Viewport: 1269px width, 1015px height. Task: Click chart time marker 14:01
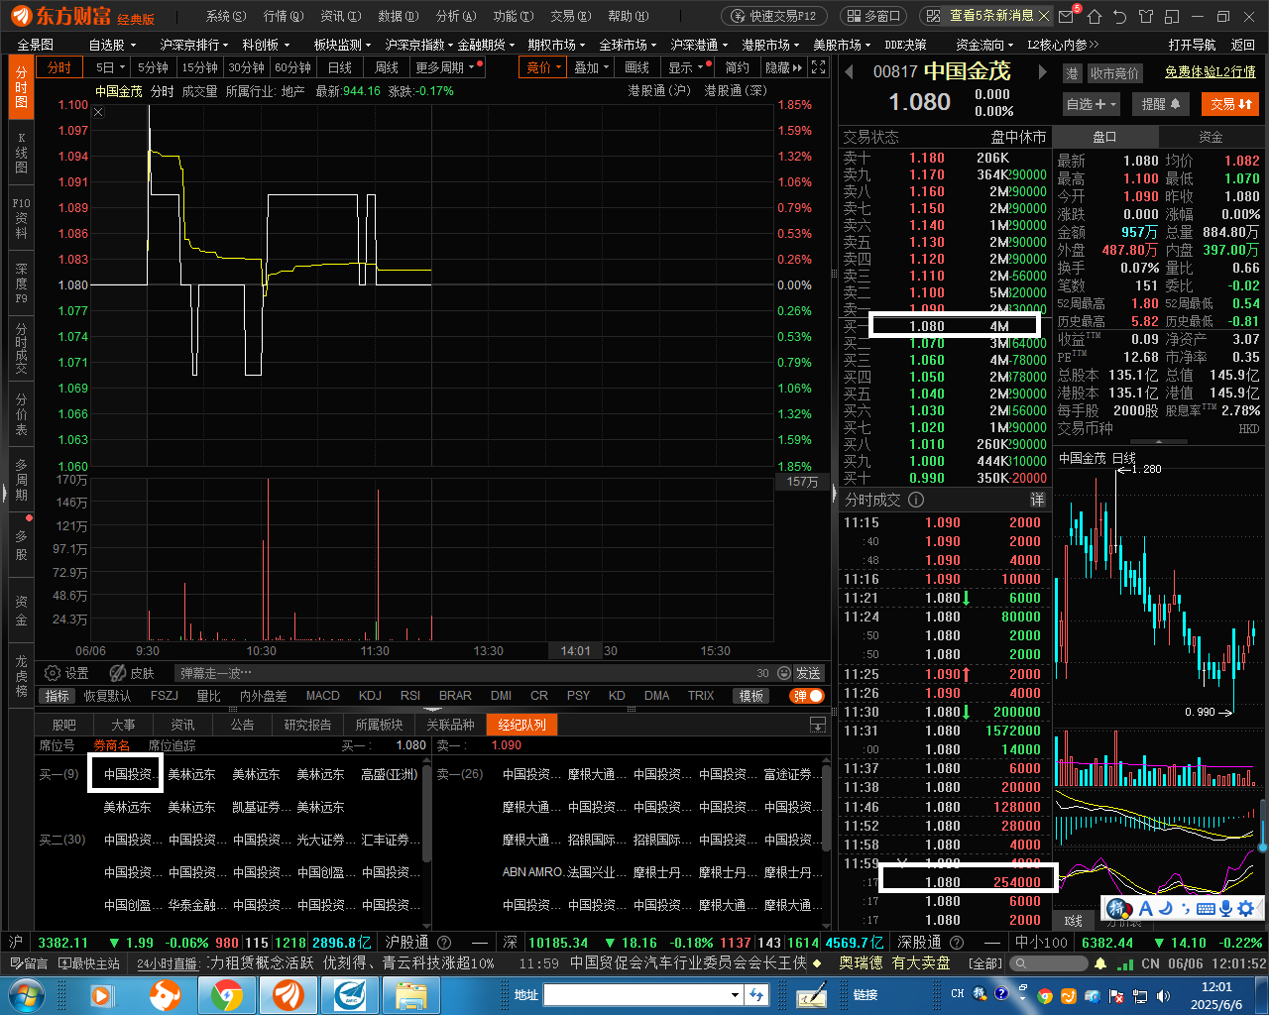[x=575, y=651]
